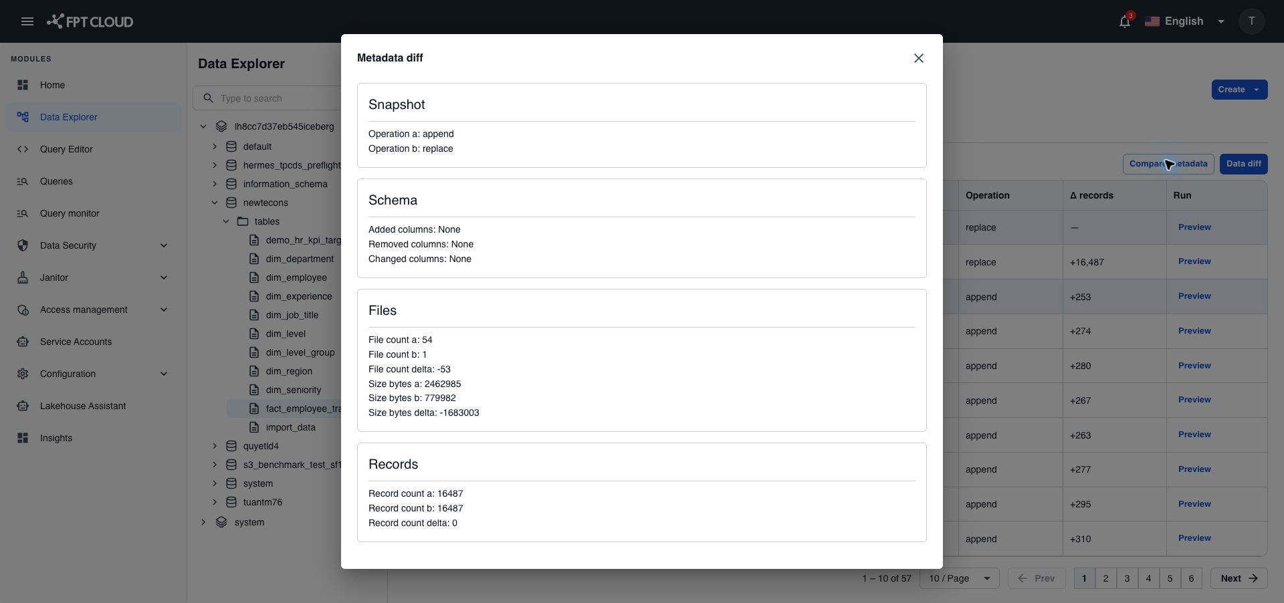Click the FPT Cloud logo

click(x=90, y=21)
